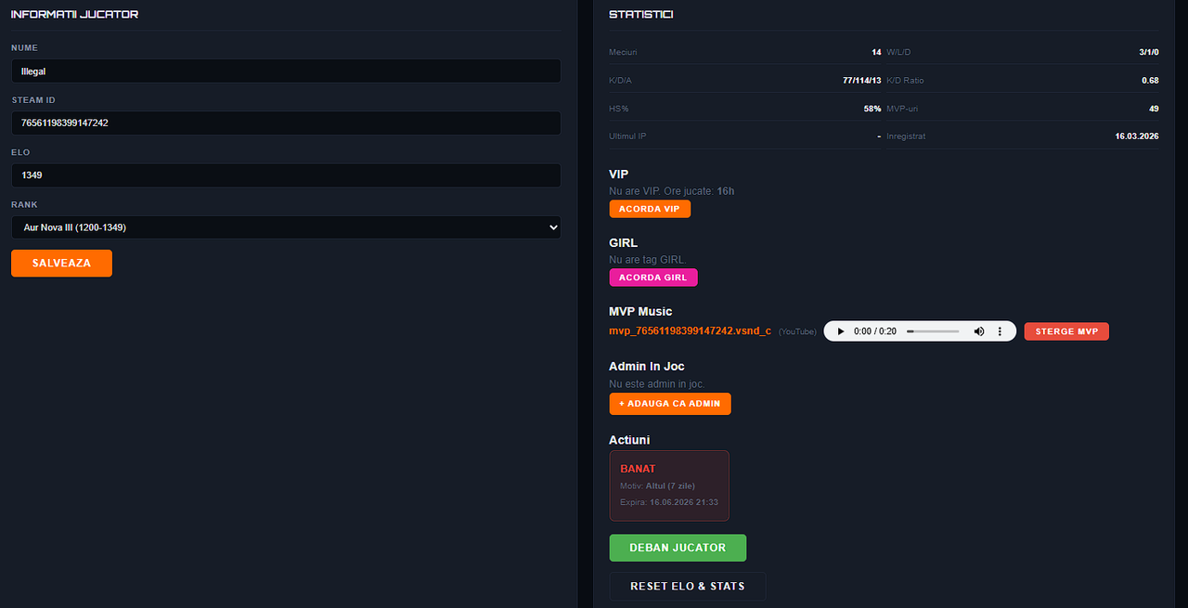Select the registration date 16.03.2026

[1137, 136]
